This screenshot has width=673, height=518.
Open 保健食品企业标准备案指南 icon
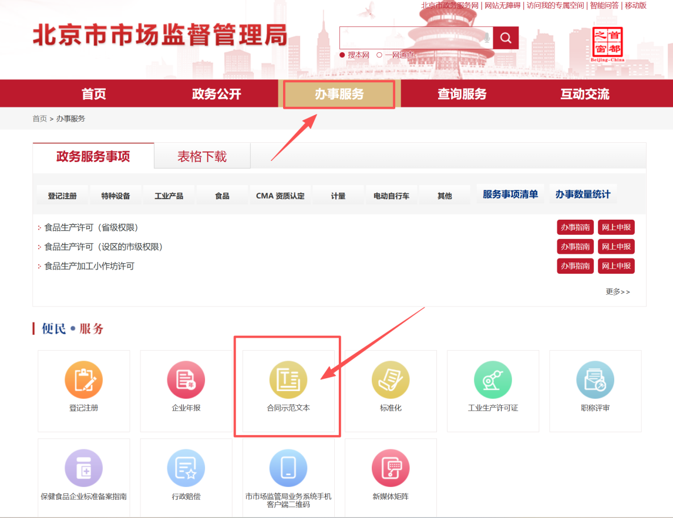click(x=83, y=469)
